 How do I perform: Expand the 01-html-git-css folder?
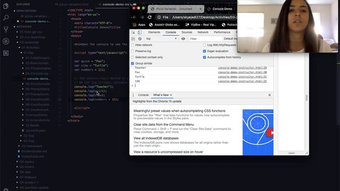(31, 32)
